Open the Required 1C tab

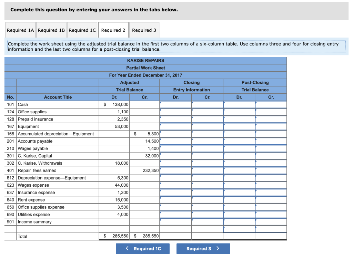82,30
